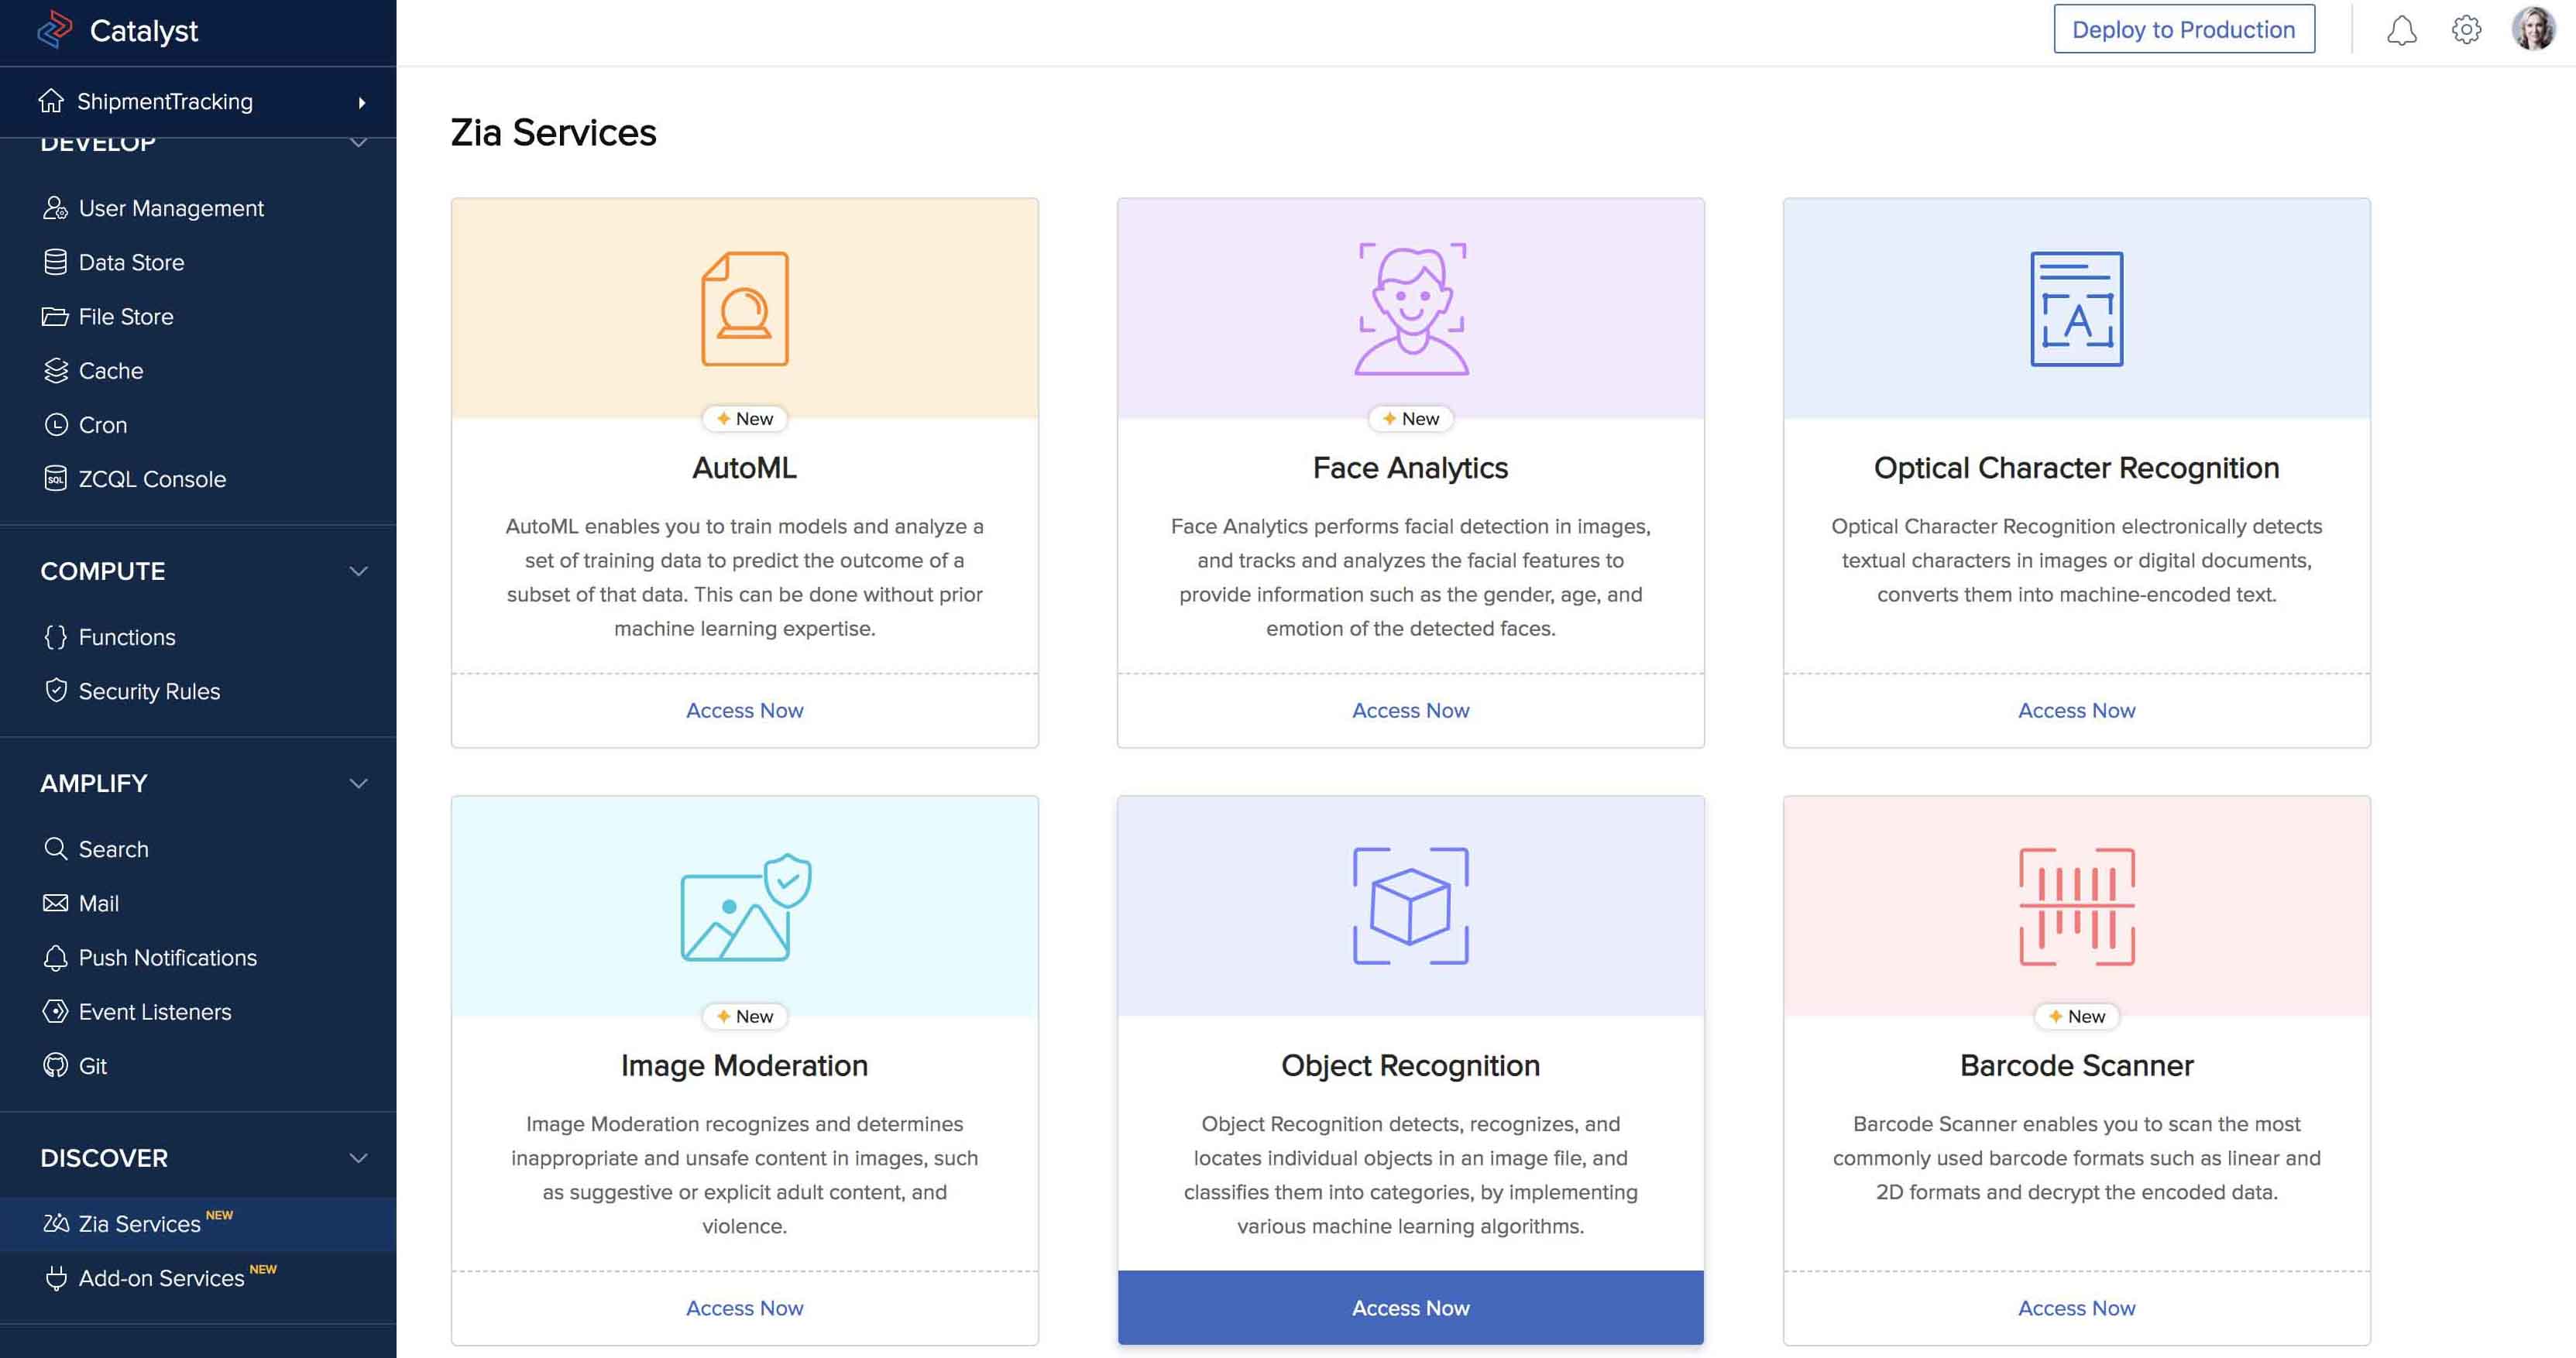Screen dimensions: 2576x1358
Task: Open Add-on Services menu item
Action: 161,1278
